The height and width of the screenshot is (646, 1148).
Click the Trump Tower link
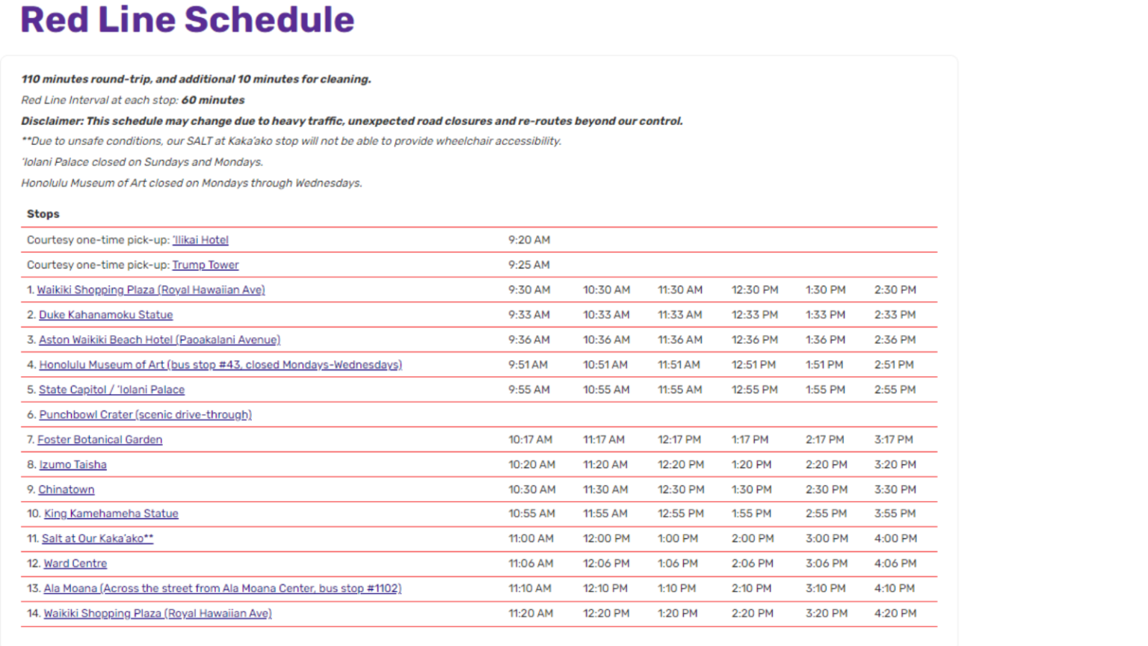click(x=206, y=265)
